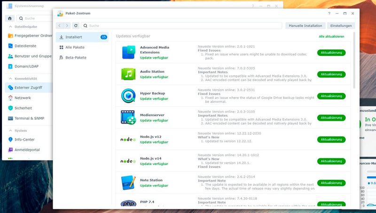The height and width of the screenshot is (213, 376).
Task: Go to the Systemsteuerung home icon
Action: tap(10, 18)
